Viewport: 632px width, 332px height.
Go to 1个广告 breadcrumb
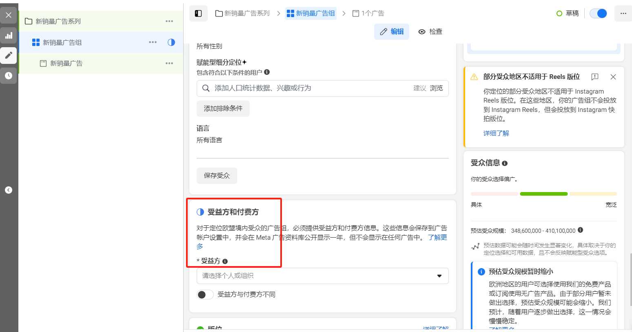pos(368,13)
